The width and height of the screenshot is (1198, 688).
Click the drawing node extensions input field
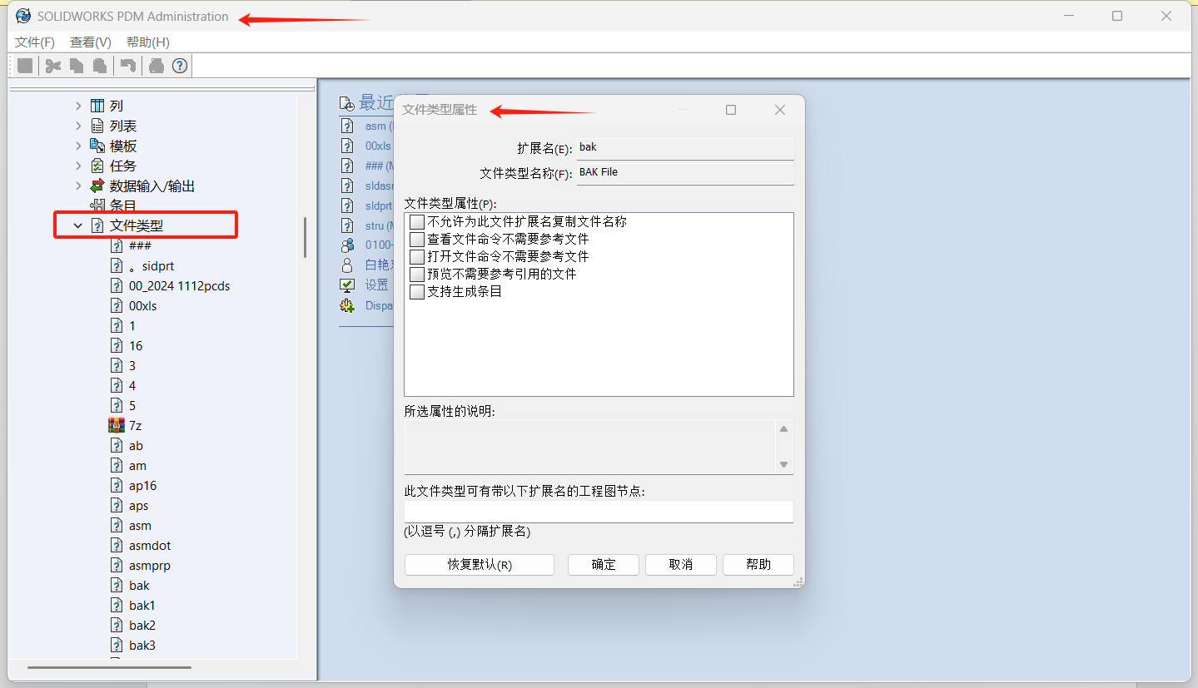(599, 511)
